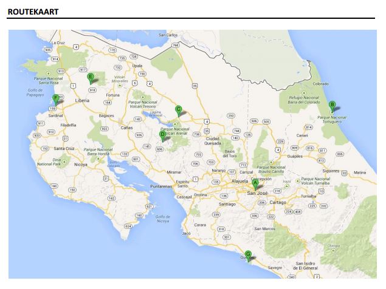Screen dimensions: 386x289
Task: Click route shield 624 at the peninsula tip
Action: (128, 226)
